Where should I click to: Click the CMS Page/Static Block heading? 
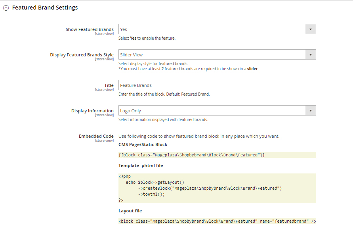[143, 144]
